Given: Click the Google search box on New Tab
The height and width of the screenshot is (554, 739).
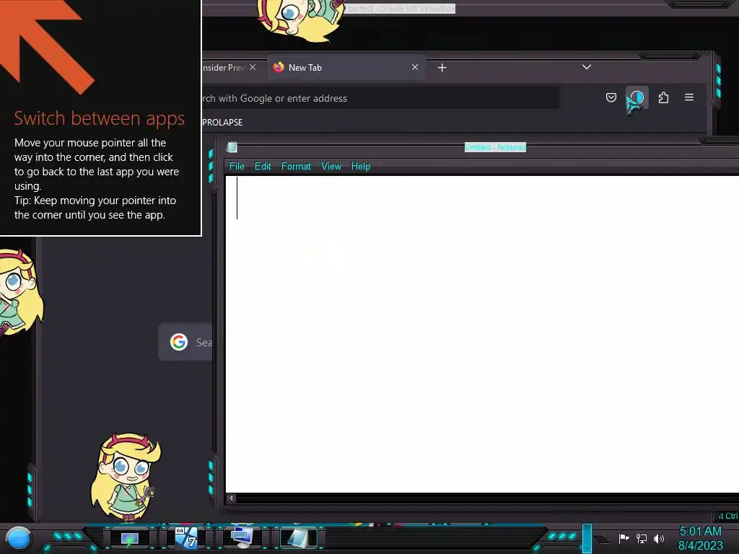Looking at the screenshot, I should click(x=185, y=342).
